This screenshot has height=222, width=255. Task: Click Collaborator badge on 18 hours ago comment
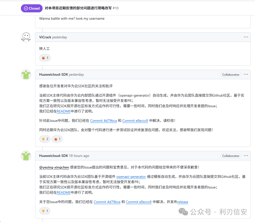[231, 156]
